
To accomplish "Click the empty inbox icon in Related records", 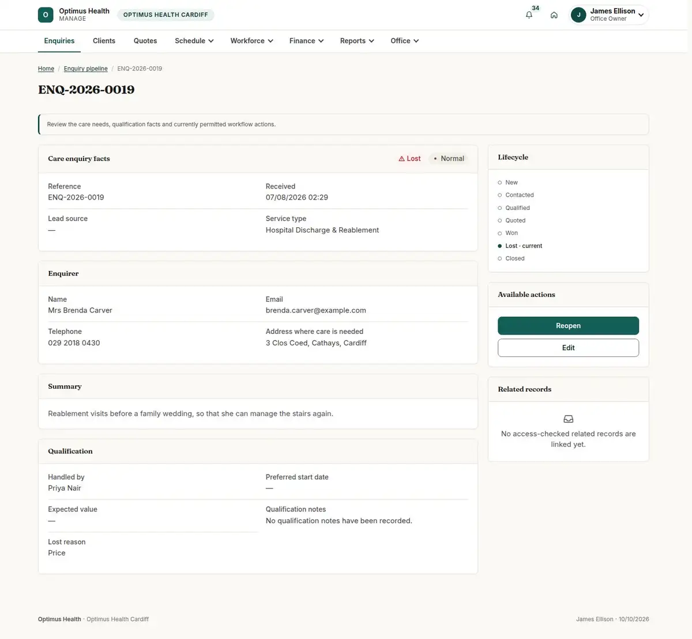I will pyautogui.click(x=568, y=419).
